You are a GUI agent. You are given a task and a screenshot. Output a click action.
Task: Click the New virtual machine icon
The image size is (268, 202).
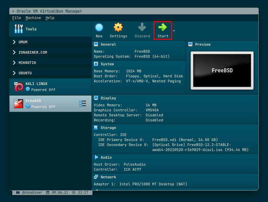(x=99, y=27)
